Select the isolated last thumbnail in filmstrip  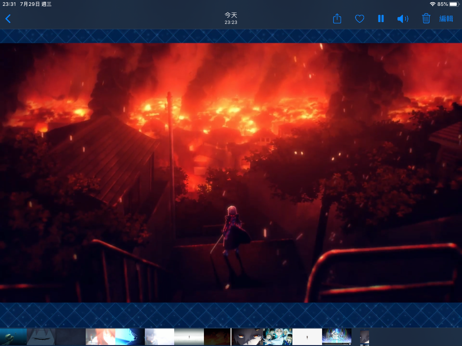pos(365,337)
